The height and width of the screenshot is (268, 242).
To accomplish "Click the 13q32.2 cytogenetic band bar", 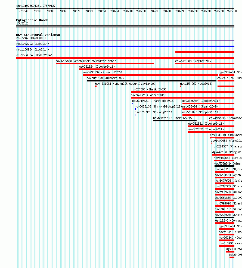I will click(x=125, y=26).
